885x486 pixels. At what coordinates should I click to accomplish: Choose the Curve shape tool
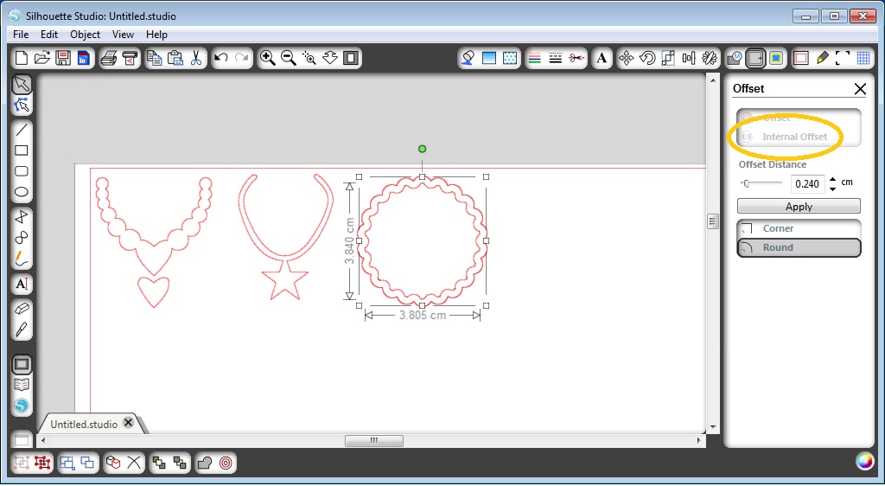pyautogui.click(x=22, y=238)
